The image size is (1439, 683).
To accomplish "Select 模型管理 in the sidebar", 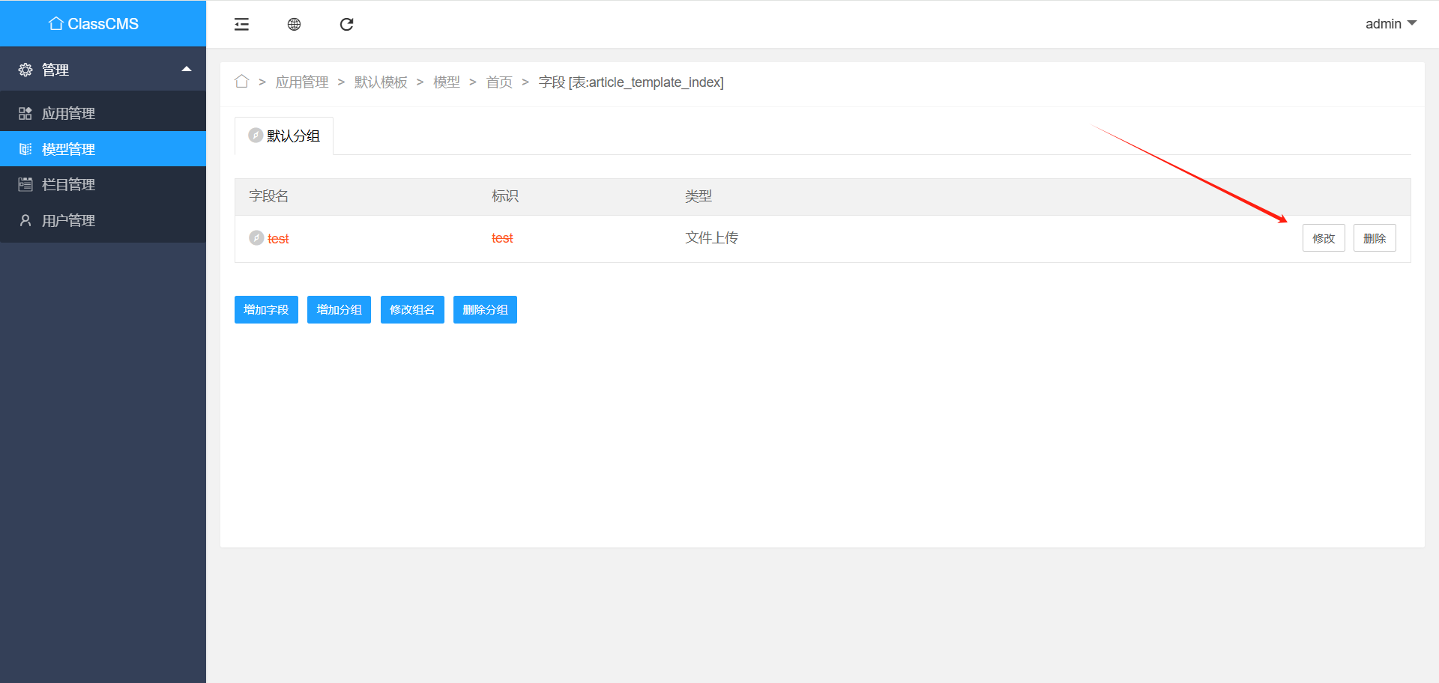I will click(68, 149).
